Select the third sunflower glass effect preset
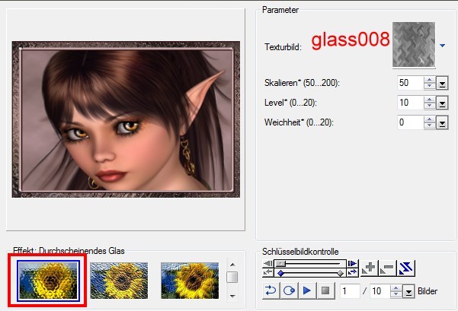 pyautogui.click(x=190, y=281)
